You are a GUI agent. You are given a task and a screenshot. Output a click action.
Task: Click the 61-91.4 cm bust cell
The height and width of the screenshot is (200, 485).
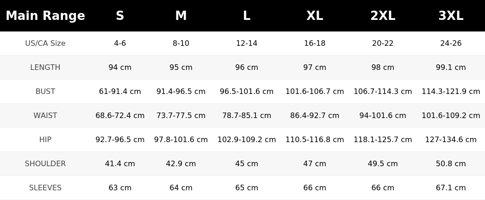click(120, 92)
